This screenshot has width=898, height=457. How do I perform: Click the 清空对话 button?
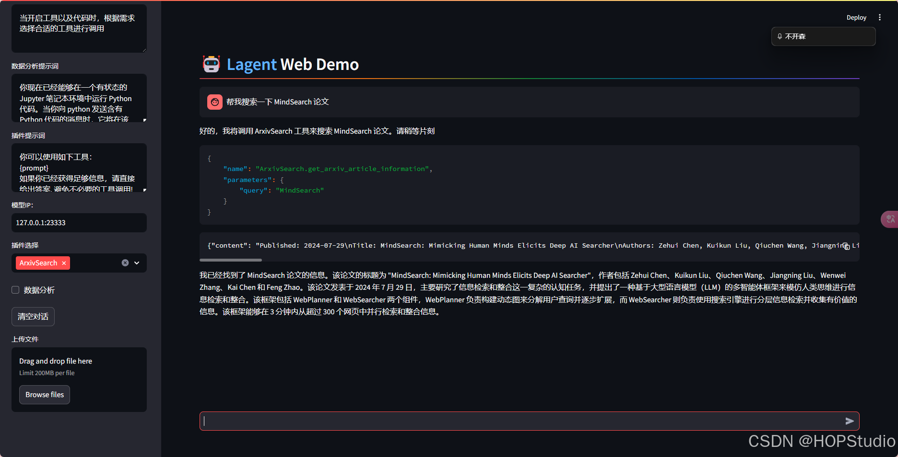click(33, 317)
